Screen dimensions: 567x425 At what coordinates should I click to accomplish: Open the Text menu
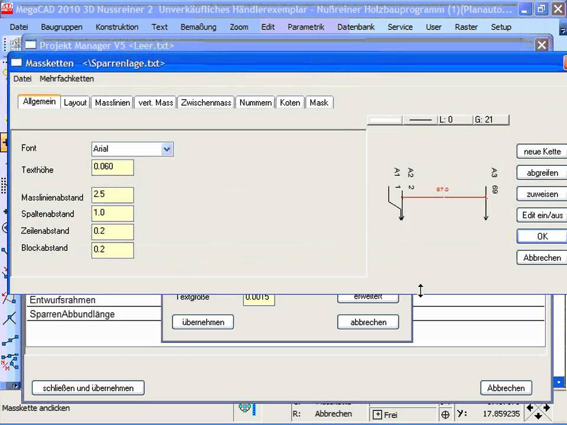(159, 27)
